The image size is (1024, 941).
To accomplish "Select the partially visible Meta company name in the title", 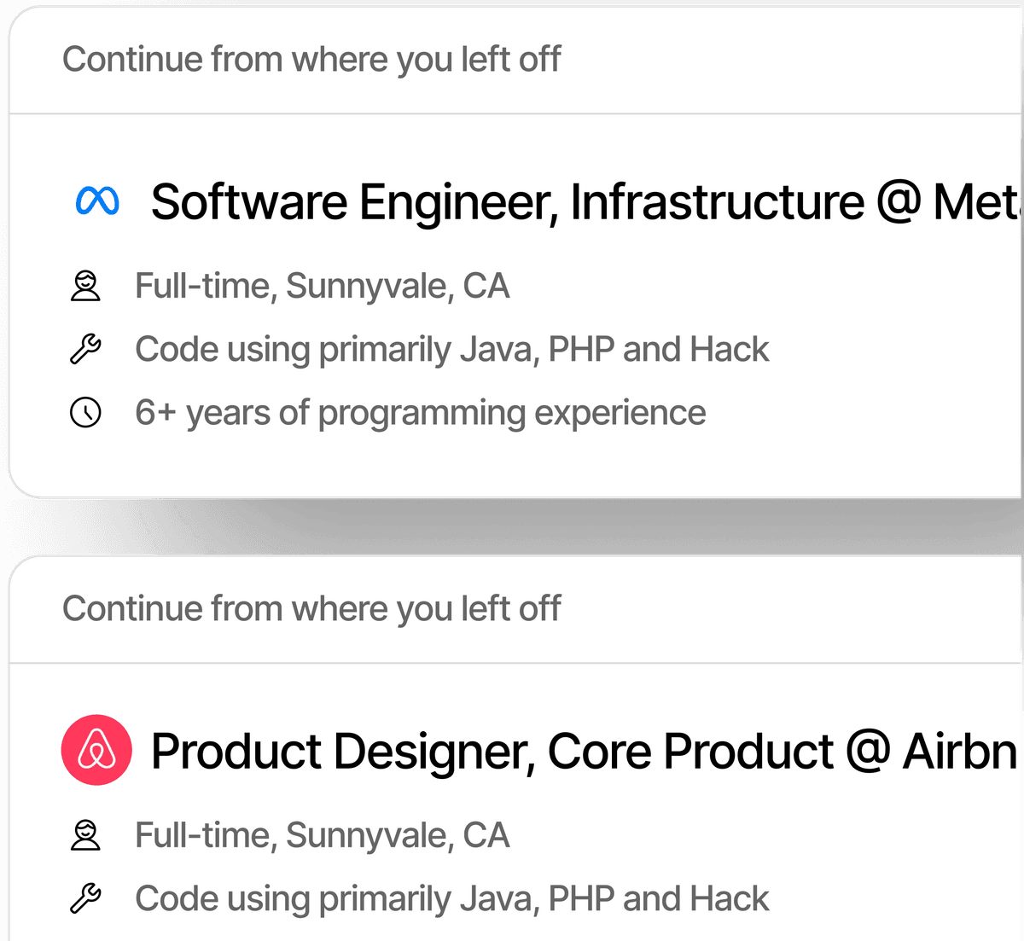I will (977, 202).
